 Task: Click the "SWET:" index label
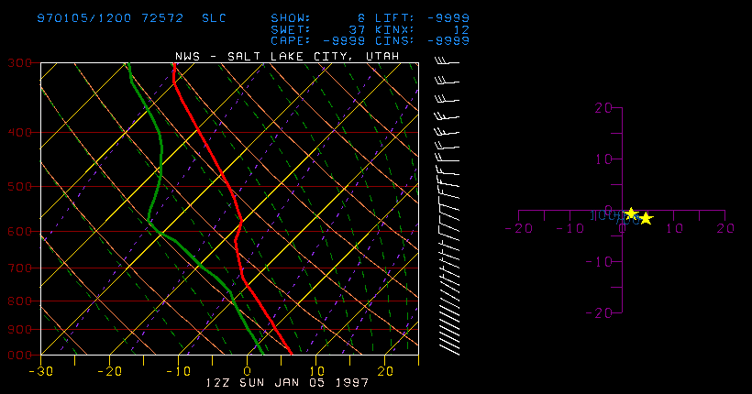pyautogui.click(x=291, y=29)
